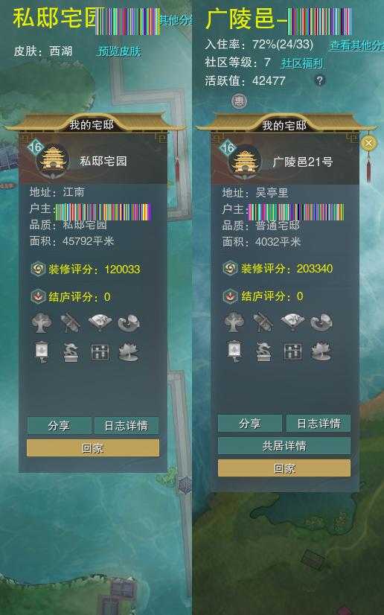384x615 pixels.
Task: Click the round 惠 badge on the map
Action: (x=239, y=101)
